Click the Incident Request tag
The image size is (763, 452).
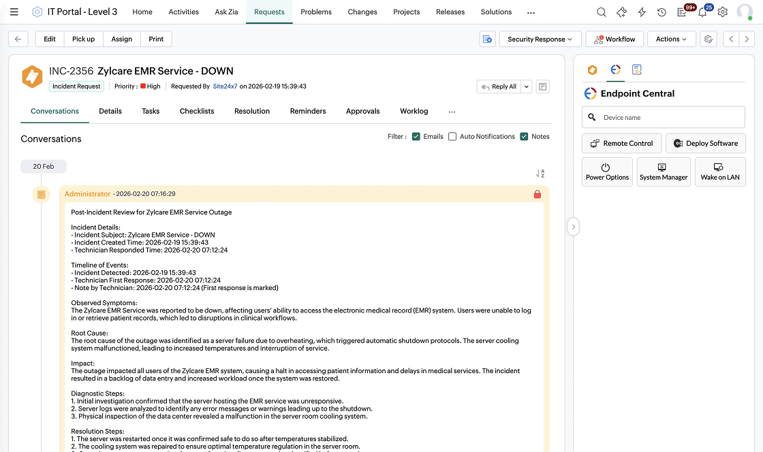(76, 86)
